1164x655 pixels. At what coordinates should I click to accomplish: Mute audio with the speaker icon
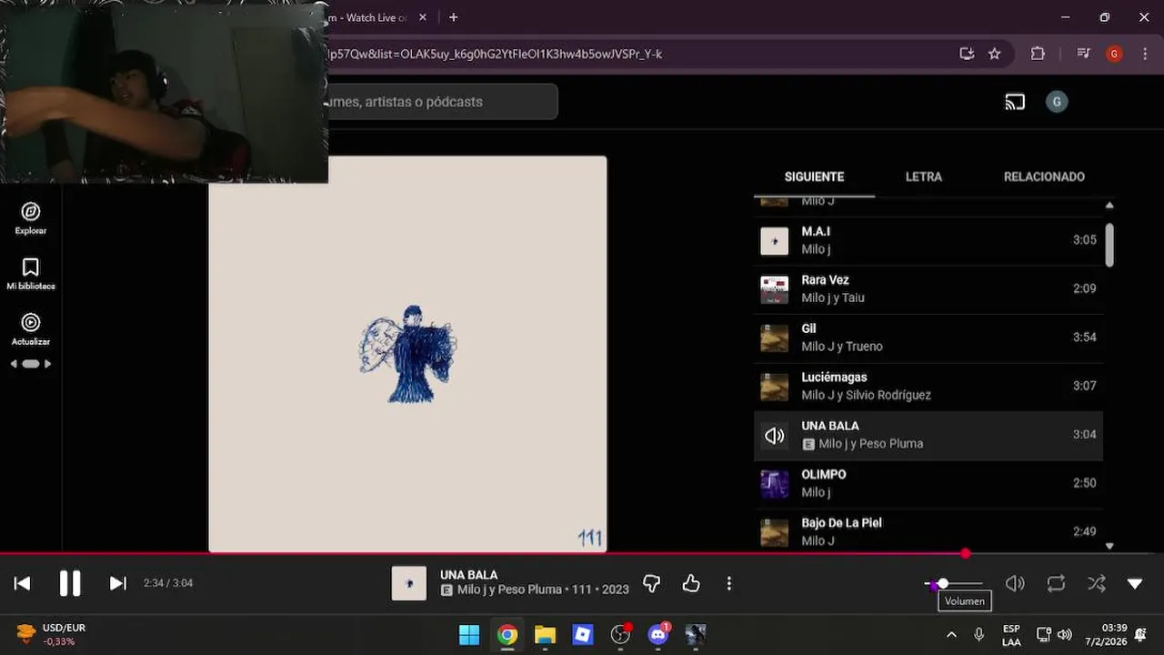tap(1015, 583)
